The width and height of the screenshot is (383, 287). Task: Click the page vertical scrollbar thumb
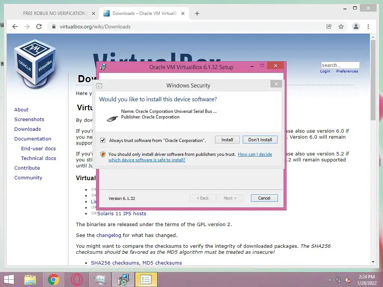373,80
